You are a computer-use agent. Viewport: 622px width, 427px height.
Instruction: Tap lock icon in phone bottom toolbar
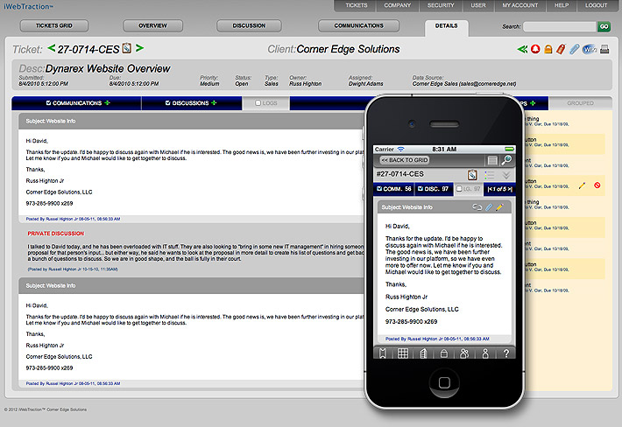(x=444, y=353)
